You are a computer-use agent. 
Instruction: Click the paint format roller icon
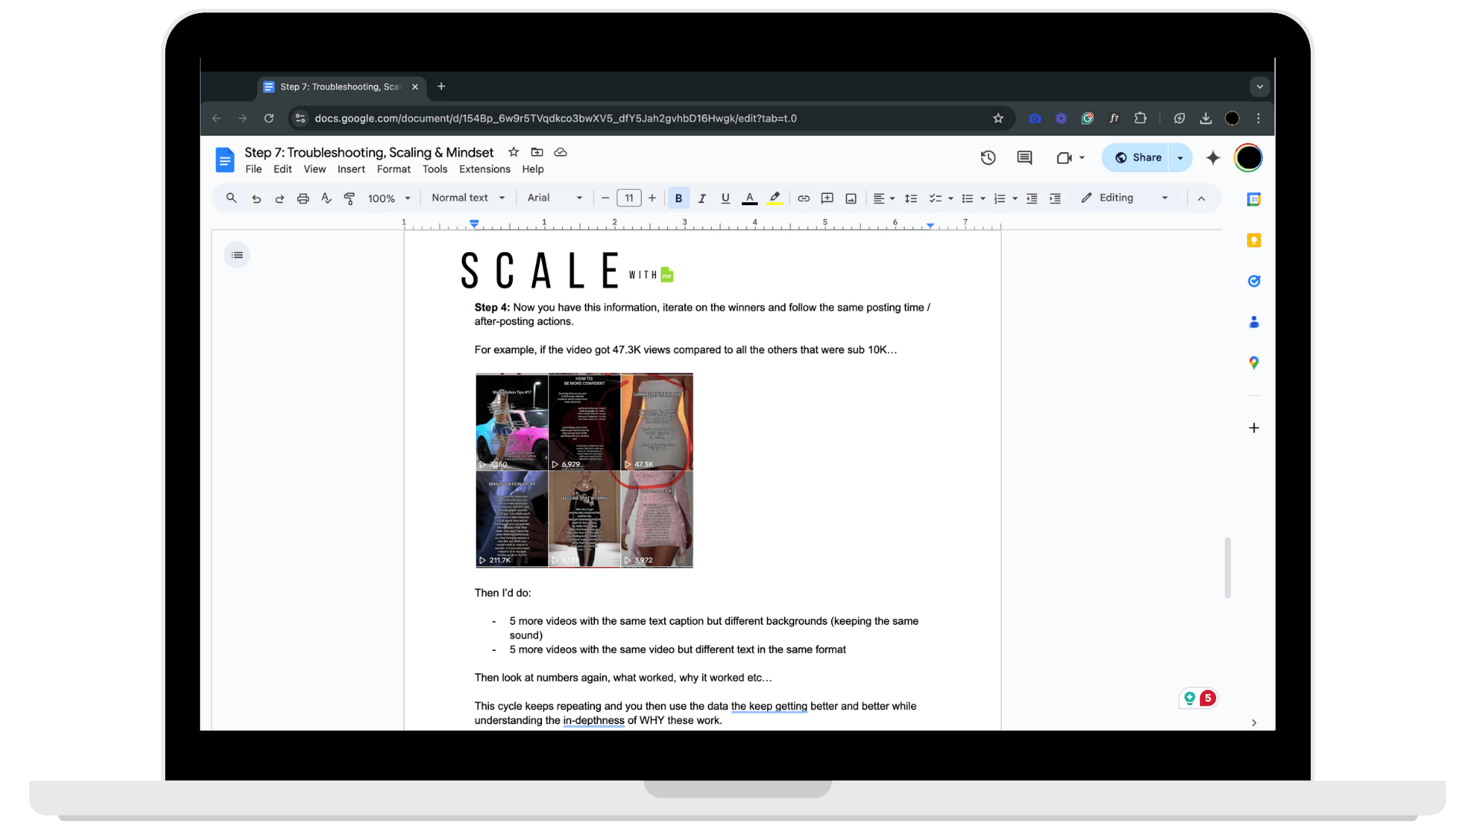[x=350, y=198]
